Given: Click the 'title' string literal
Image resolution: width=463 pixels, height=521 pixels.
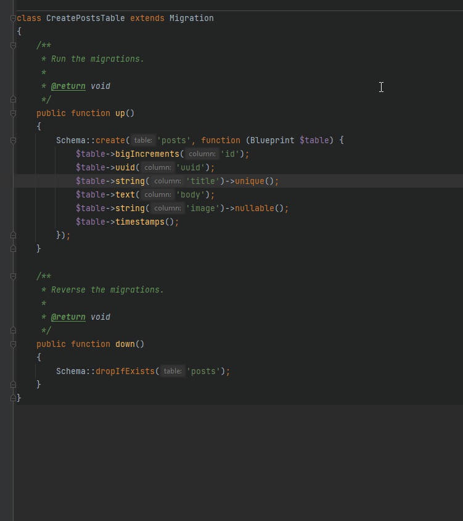Looking at the screenshot, I should [203, 181].
